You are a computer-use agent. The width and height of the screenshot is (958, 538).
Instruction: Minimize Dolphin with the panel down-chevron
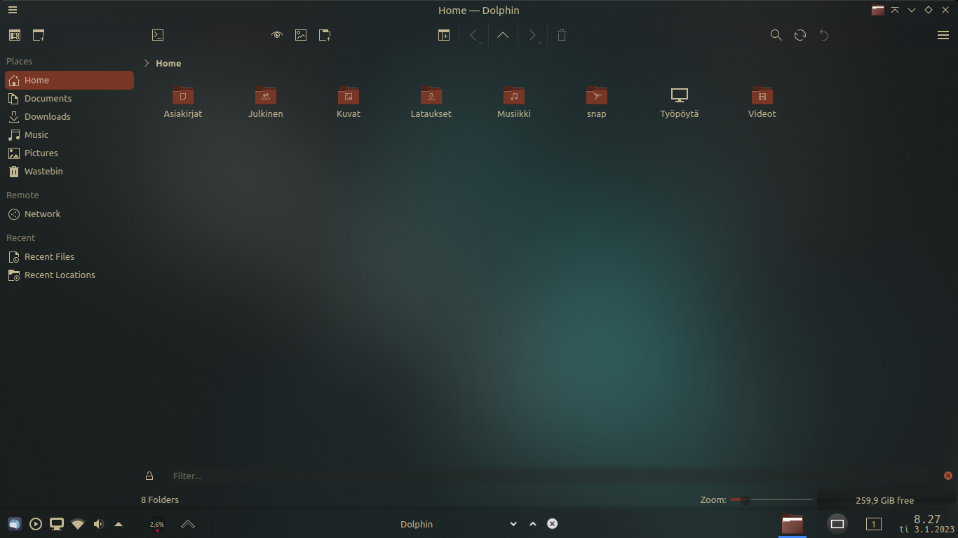click(513, 524)
